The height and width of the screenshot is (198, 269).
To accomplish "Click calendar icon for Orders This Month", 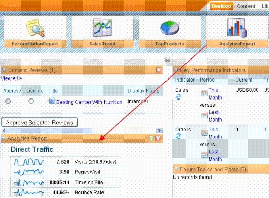I will pos(204,133).
